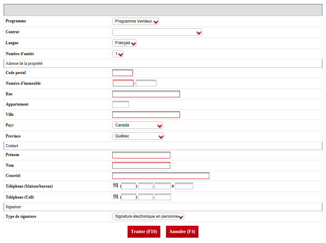Open the Programme Vendeur dropdown
The height and width of the screenshot is (243, 326).
click(x=136, y=21)
